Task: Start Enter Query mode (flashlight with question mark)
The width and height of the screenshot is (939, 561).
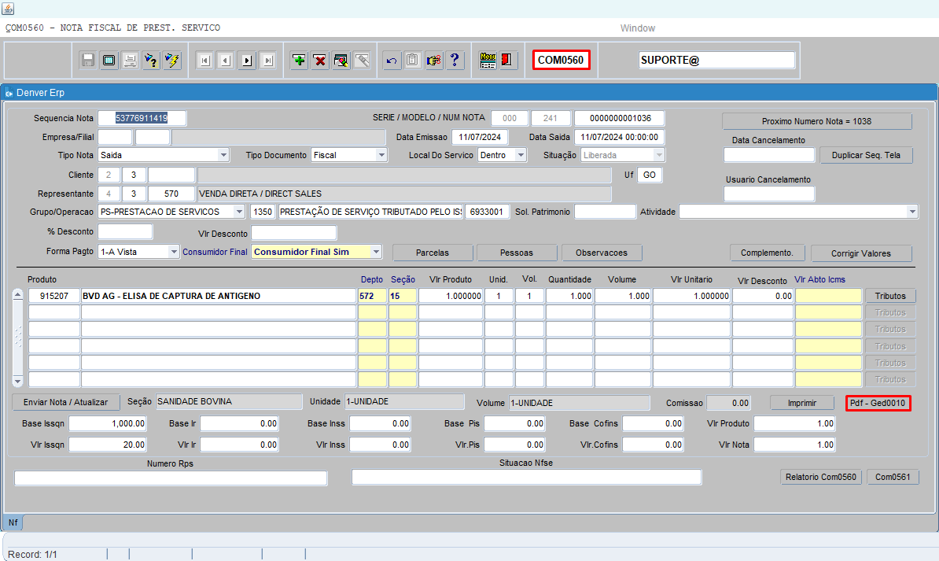Action: pyautogui.click(x=151, y=60)
